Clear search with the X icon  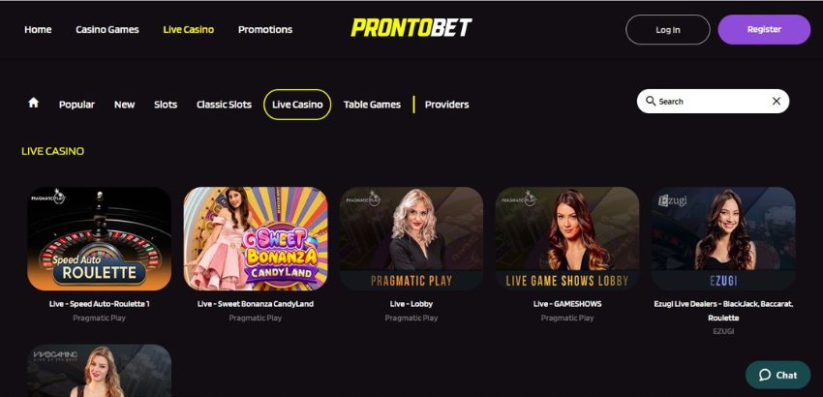pos(777,102)
